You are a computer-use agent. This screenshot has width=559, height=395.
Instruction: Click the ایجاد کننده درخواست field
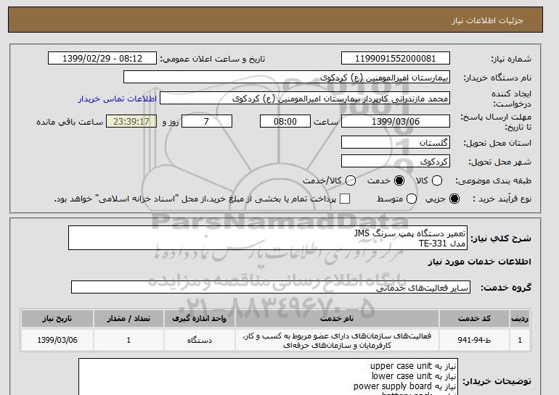click(305, 99)
